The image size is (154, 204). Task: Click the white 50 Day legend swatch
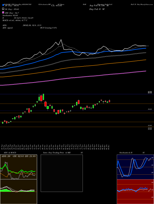coord(3,9)
